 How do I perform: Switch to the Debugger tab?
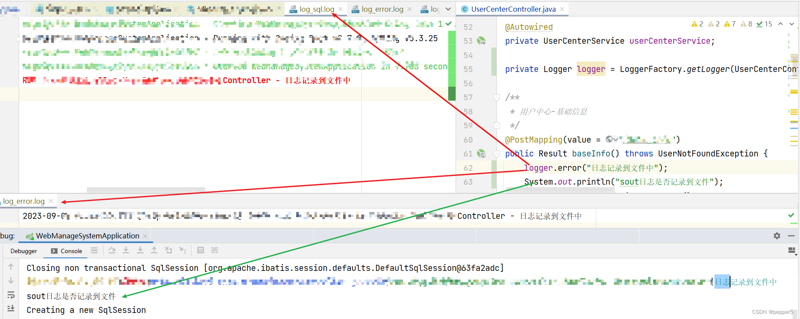(24, 251)
